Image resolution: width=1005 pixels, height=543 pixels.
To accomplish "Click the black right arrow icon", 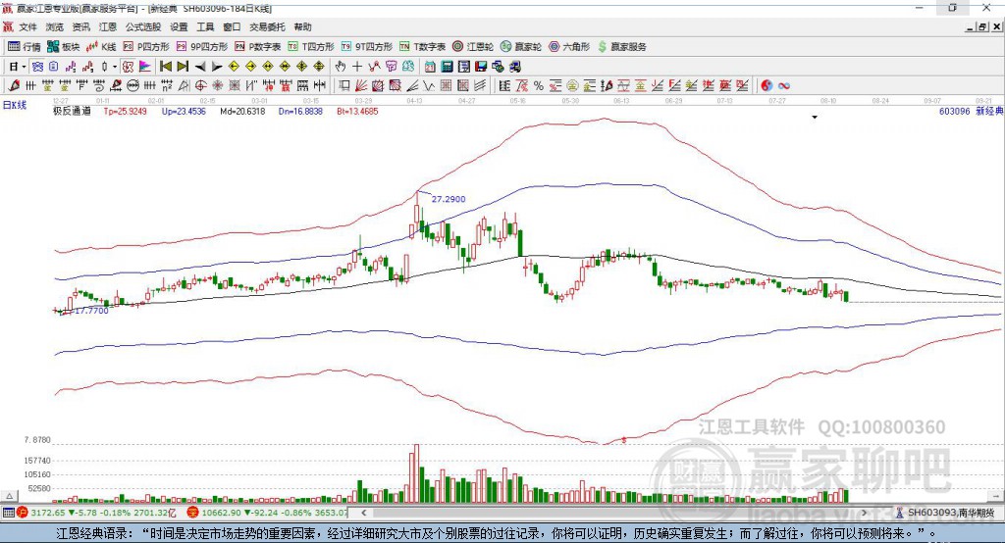I will coord(217,67).
